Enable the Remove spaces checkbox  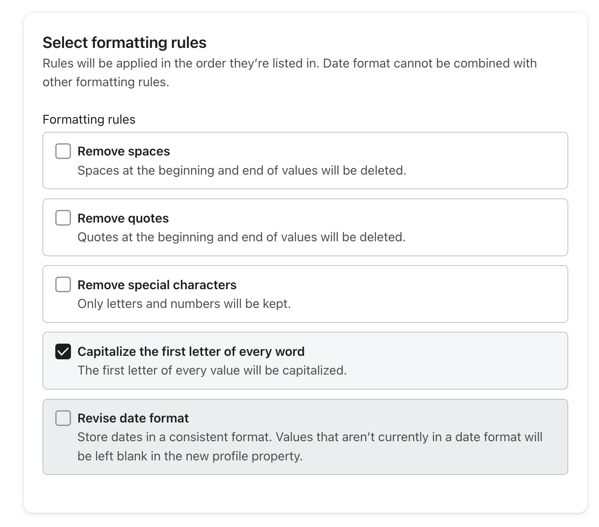[x=63, y=151]
